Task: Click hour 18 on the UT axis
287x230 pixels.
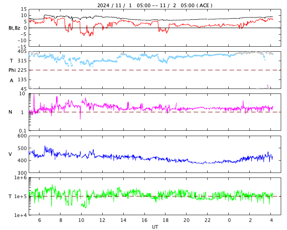Action: pyautogui.click(x=165, y=220)
